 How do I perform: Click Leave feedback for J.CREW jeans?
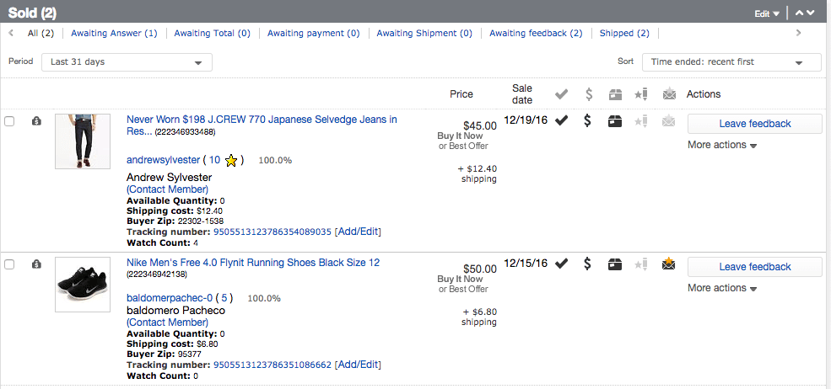754,124
